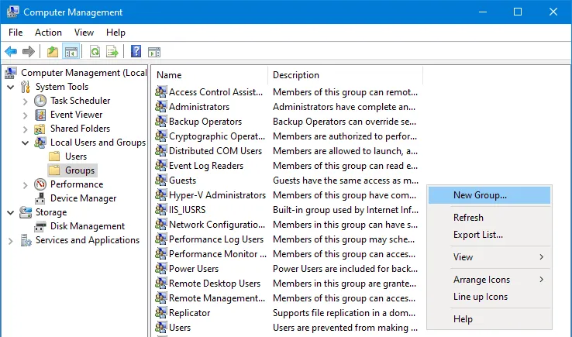The height and width of the screenshot is (337, 572).
Task: Expand the Services and Applications node
Action: pos(11,240)
